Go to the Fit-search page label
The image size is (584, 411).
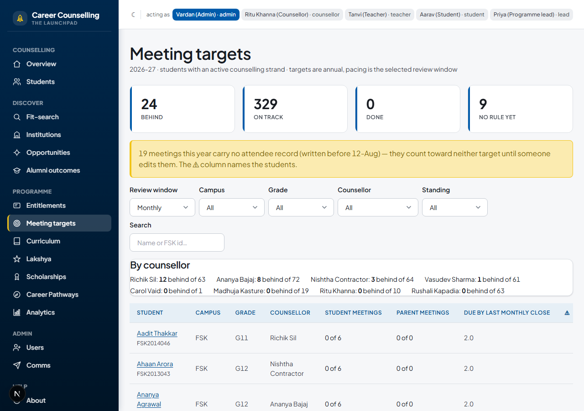(42, 117)
